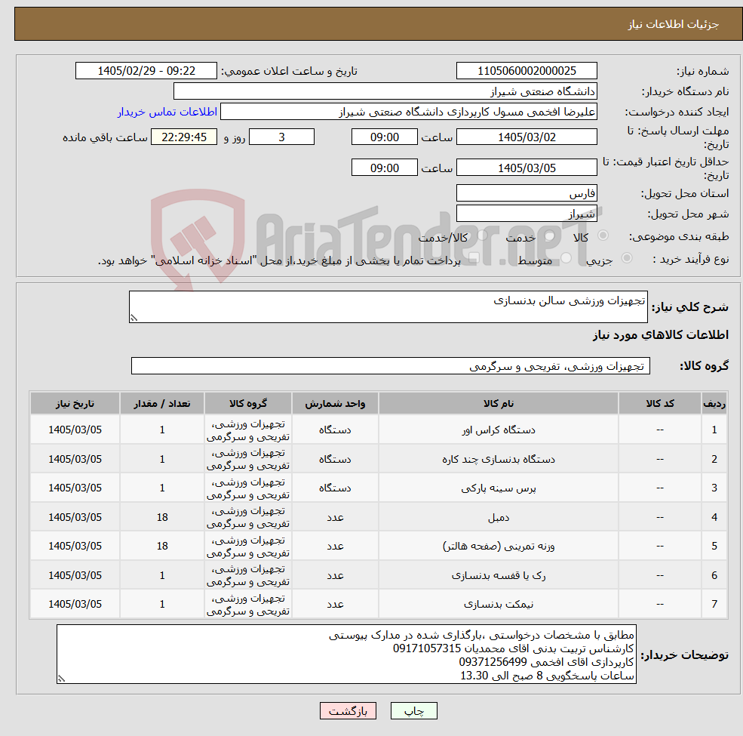Click the نیمکت بدنسازی item
The width and height of the screenshot is (743, 736).
[x=499, y=605]
